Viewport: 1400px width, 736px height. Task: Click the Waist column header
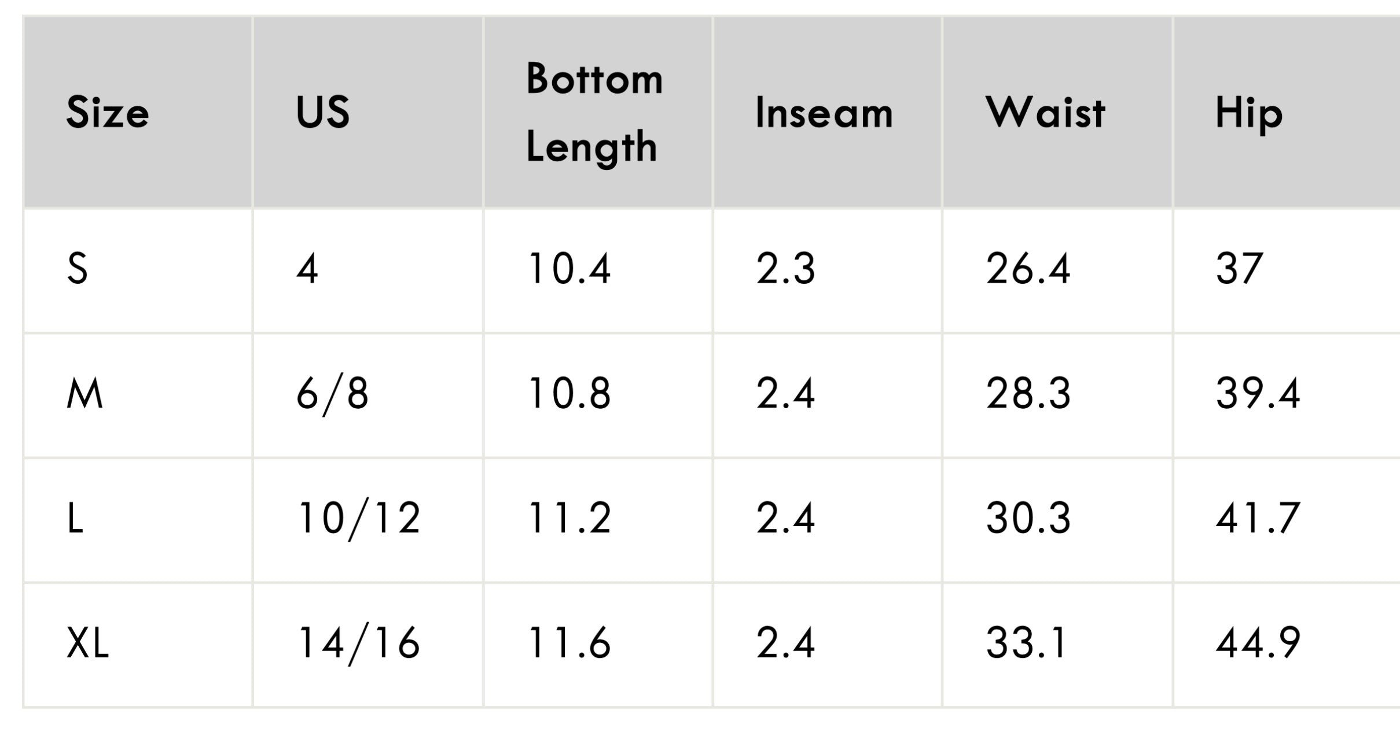[1057, 112]
